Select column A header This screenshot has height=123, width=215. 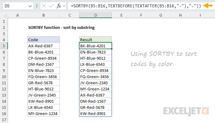[18, 15]
